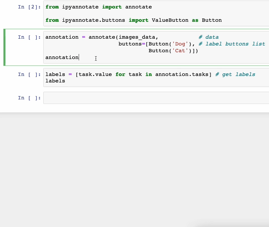Click the empty gray area below the notebook
The width and height of the screenshot is (269, 227).
click(134, 169)
